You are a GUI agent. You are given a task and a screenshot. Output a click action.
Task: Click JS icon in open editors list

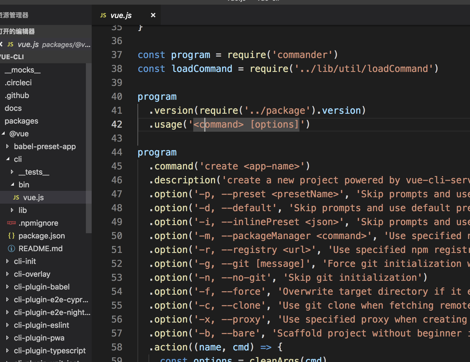pyautogui.click(x=10, y=44)
